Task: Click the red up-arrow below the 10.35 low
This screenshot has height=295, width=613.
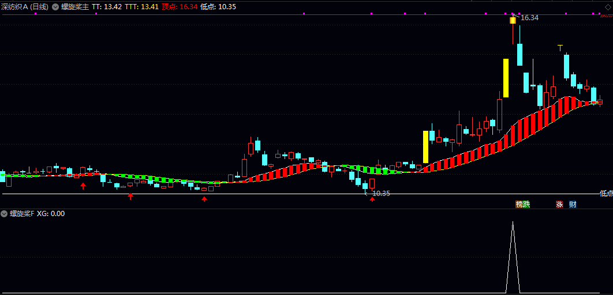Action: click(x=372, y=199)
